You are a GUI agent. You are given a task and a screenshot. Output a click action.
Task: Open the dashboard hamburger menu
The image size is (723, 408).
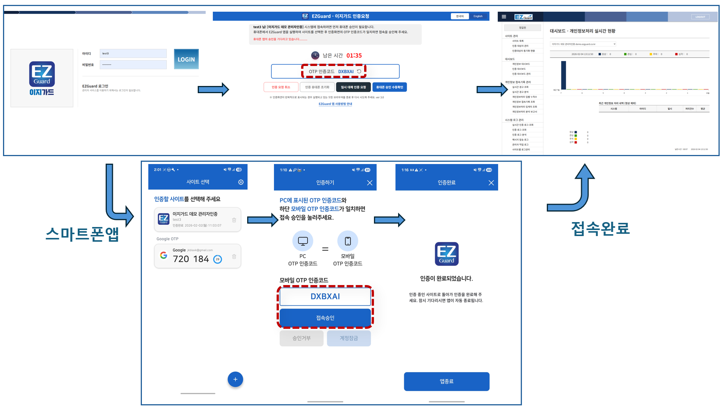click(x=504, y=17)
